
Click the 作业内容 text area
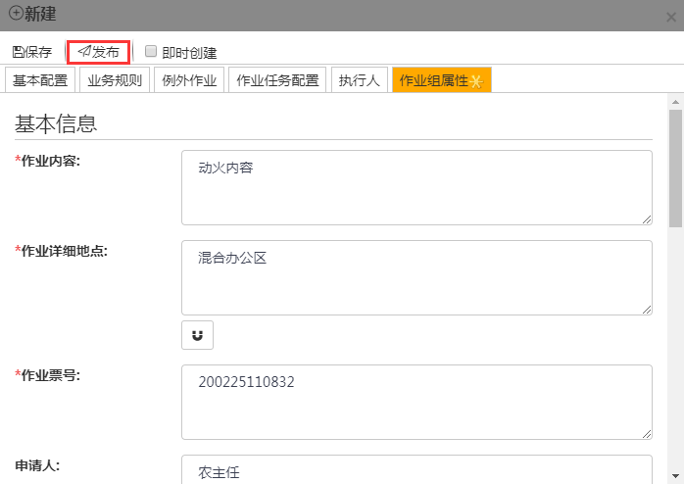416,187
